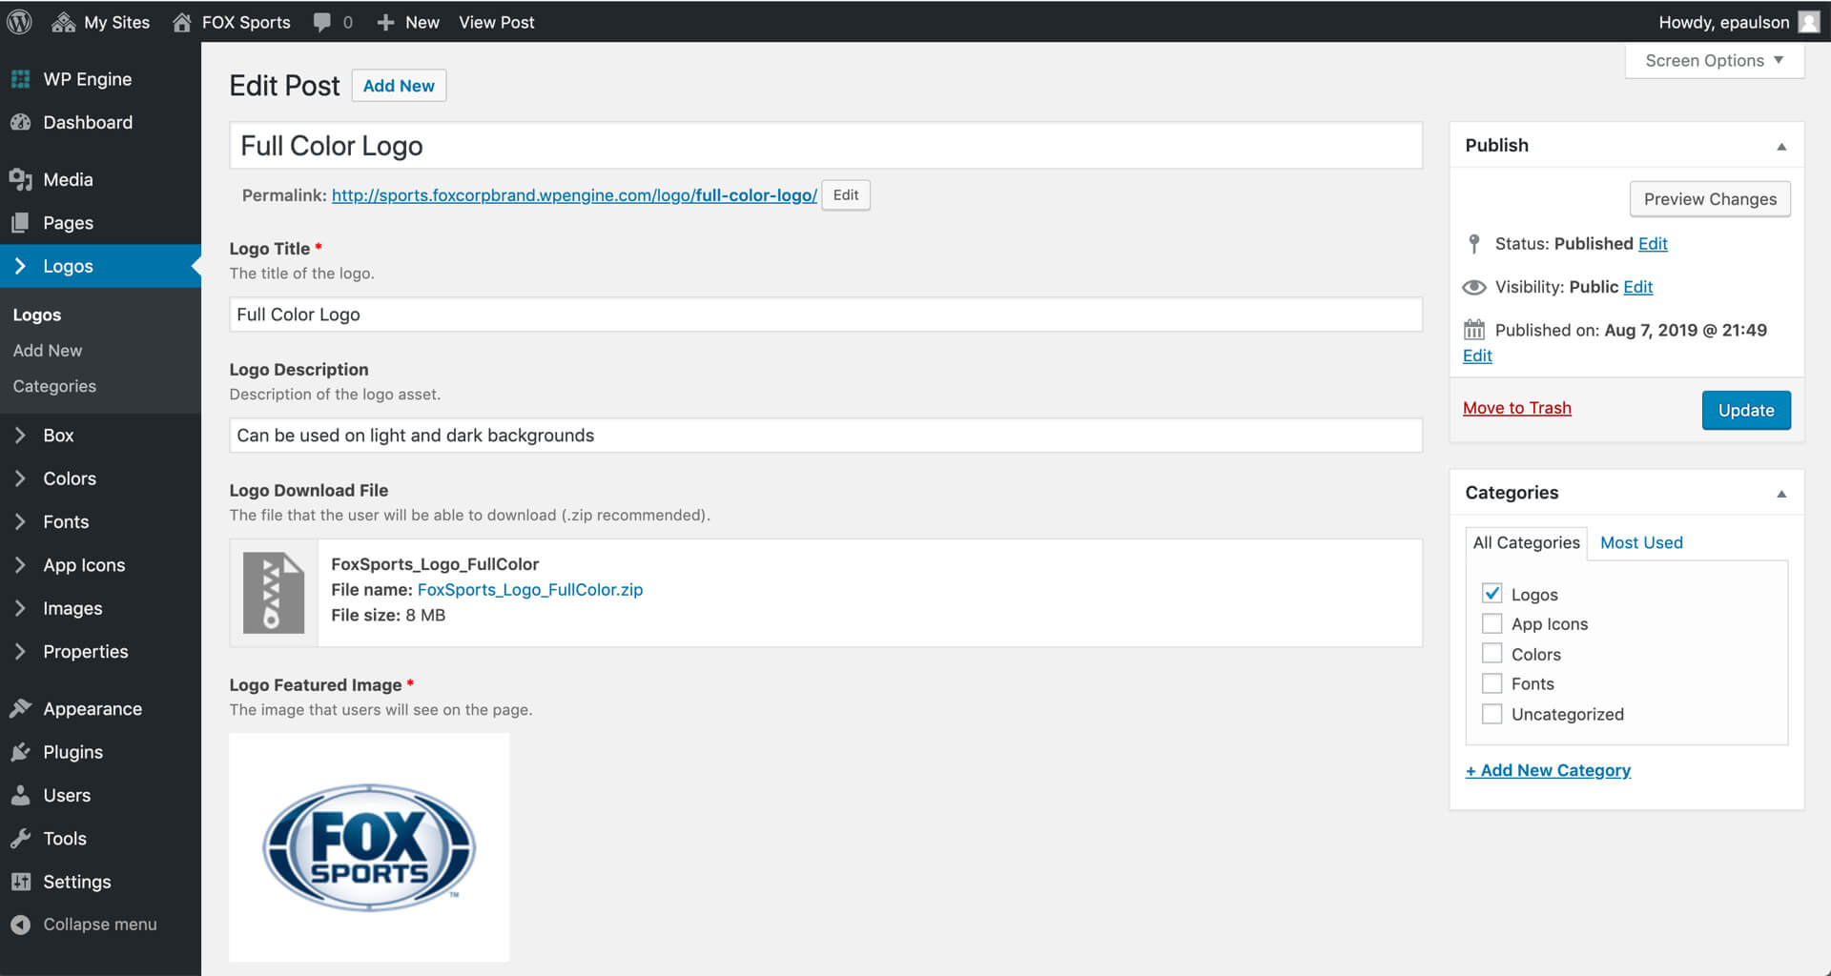
Task: Expand the Images menu chevron
Action: (20, 608)
